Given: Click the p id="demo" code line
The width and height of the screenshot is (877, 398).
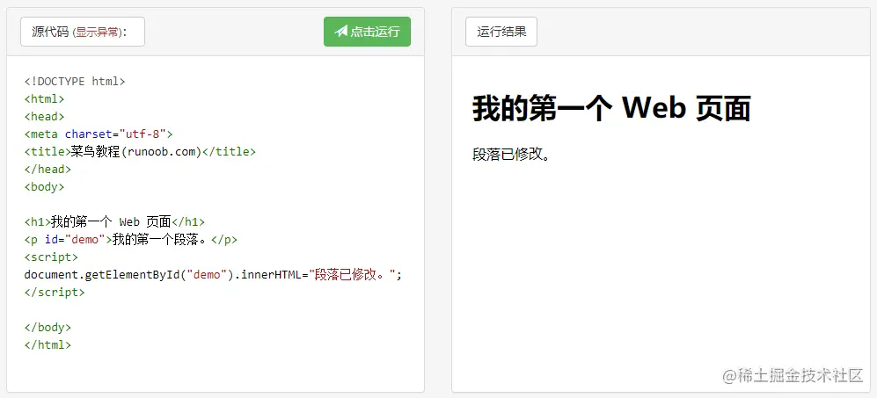Looking at the screenshot, I should pyautogui.click(x=131, y=240).
